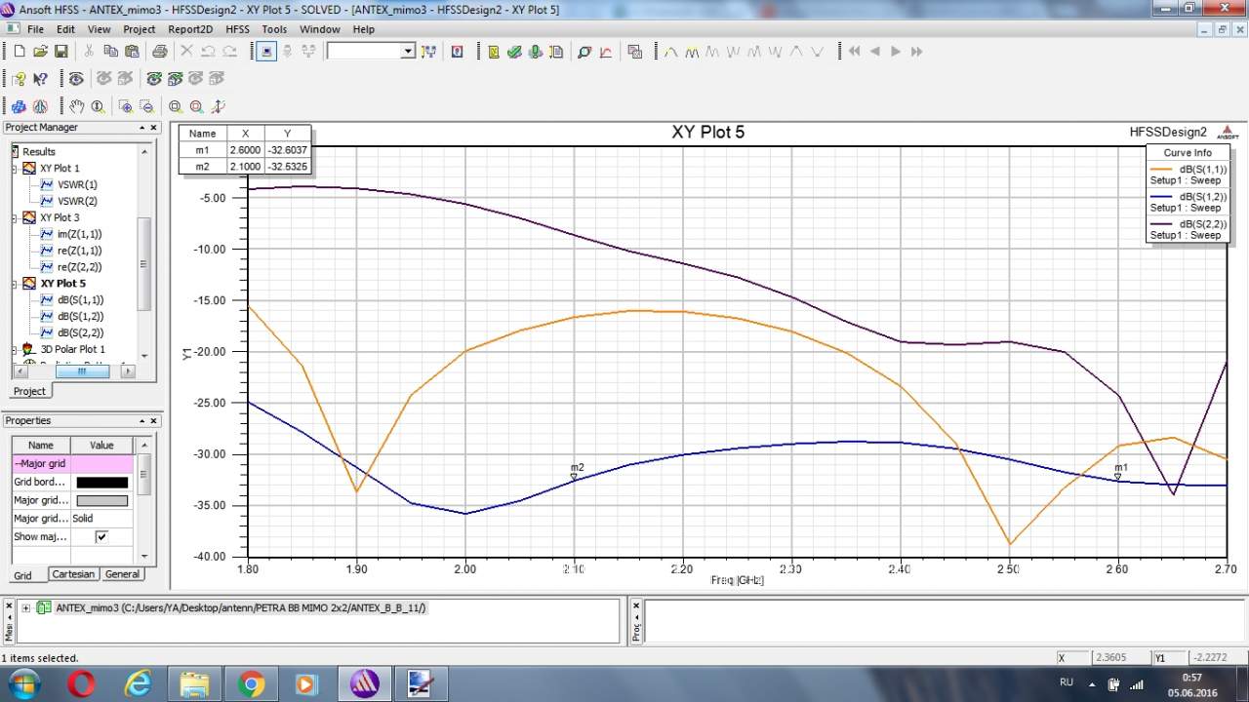The width and height of the screenshot is (1249, 702).
Task: Open the Help menu
Action: pyautogui.click(x=363, y=29)
